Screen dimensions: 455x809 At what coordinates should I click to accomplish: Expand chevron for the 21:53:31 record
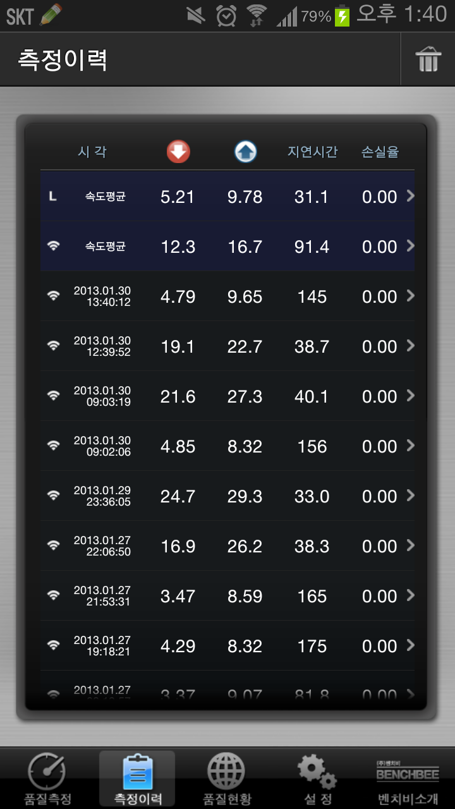pos(410,595)
